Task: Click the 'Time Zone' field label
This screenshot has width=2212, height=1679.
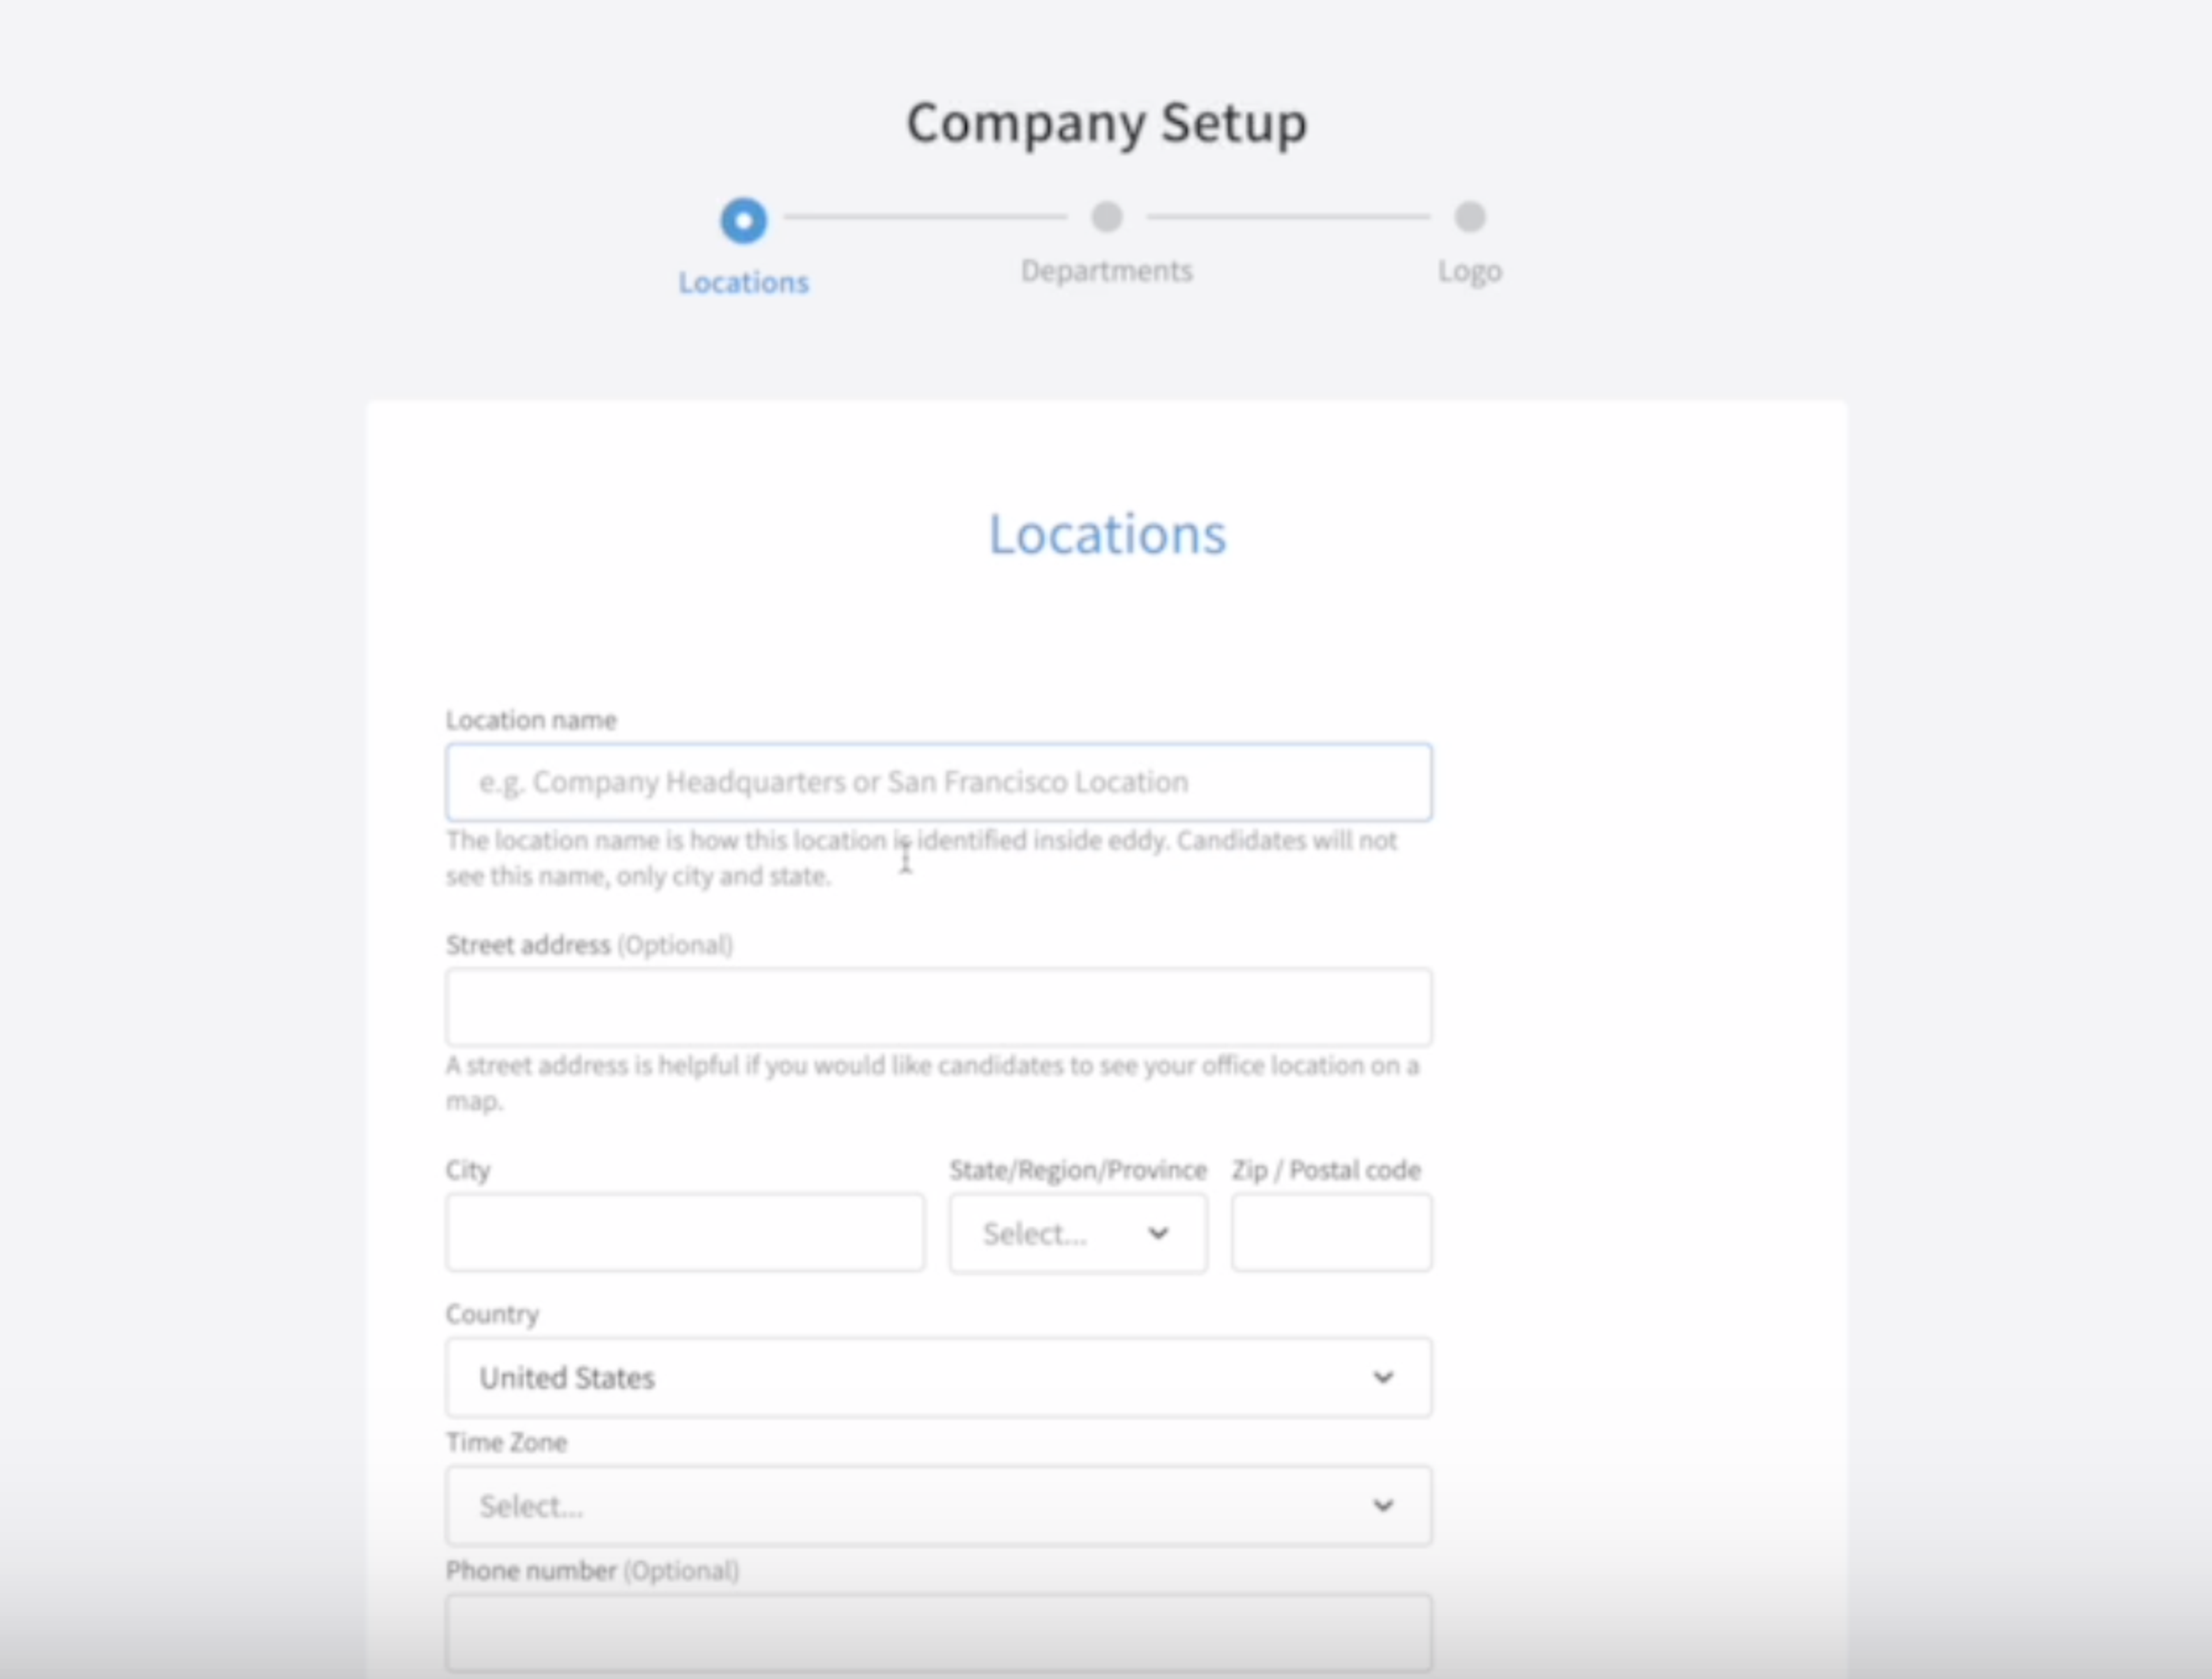Action: 506,1442
